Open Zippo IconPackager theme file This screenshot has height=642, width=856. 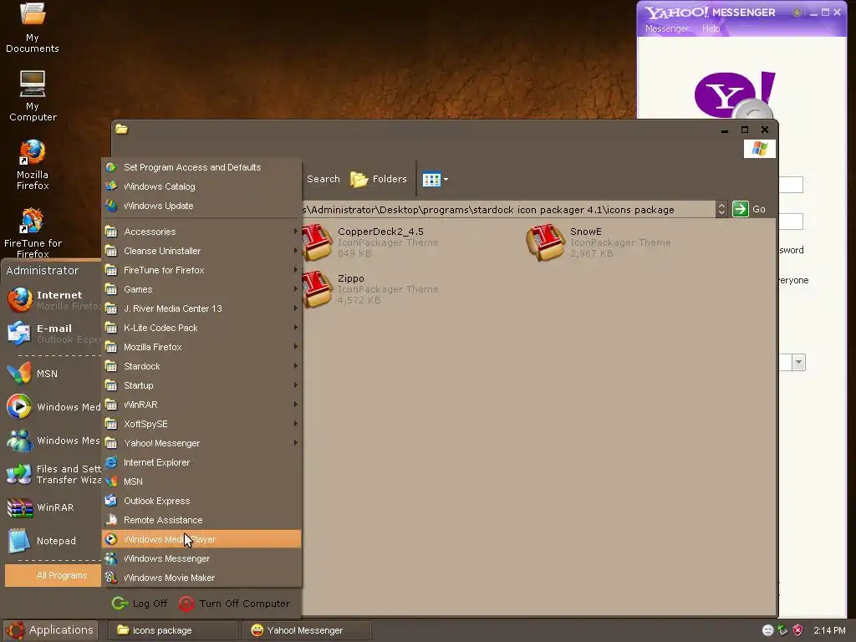pos(371,288)
